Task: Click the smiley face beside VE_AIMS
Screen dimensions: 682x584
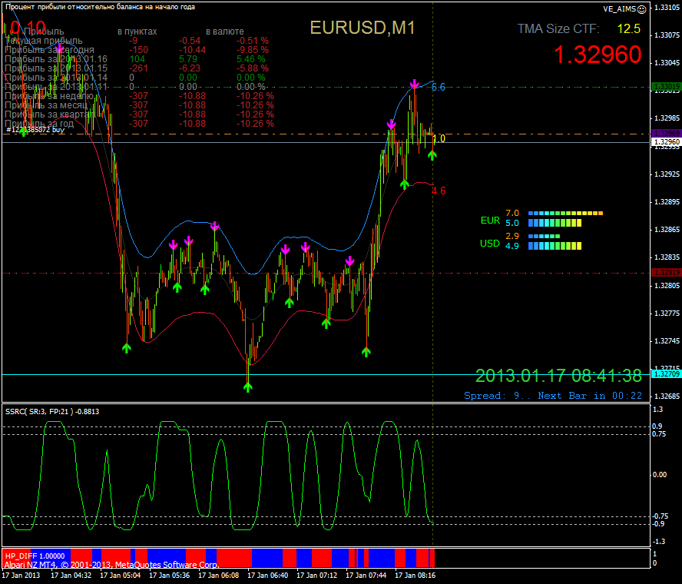Action: click(x=641, y=9)
